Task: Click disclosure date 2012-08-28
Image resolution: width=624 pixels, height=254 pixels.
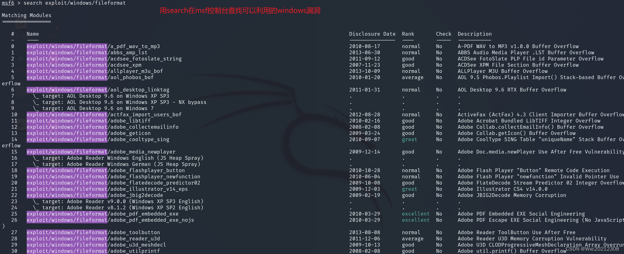Action: pos(365,115)
